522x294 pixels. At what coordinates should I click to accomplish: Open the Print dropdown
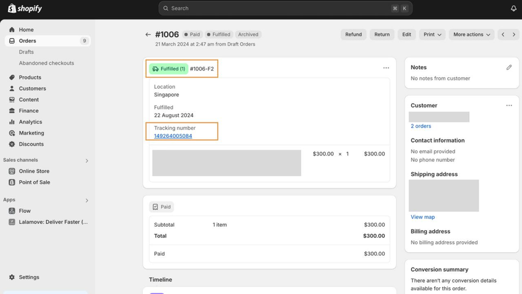click(432, 34)
